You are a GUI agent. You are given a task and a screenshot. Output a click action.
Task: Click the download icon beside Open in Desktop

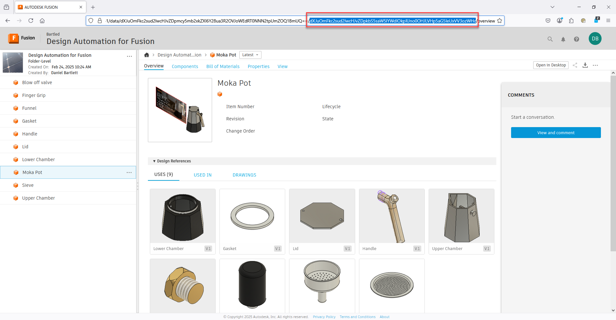tap(585, 65)
